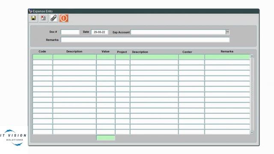Click the delete record icon with red X

[x=43, y=18]
